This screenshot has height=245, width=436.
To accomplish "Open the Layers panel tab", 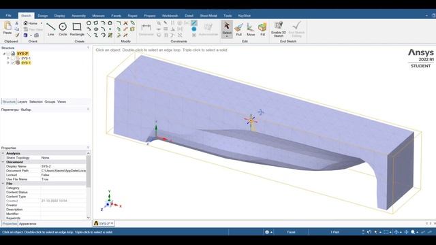I will [x=22, y=101].
